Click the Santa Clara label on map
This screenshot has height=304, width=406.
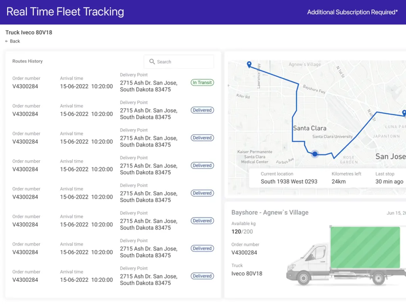tap(310, 128)
